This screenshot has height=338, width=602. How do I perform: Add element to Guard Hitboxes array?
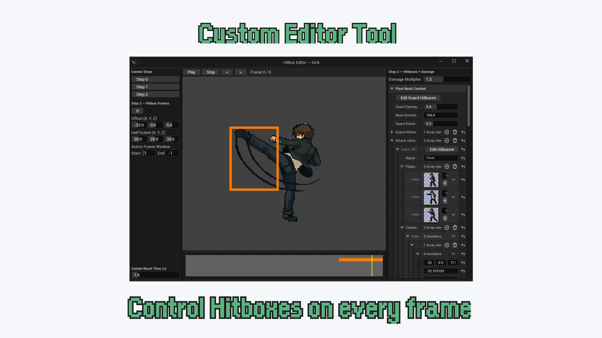(x=447, y=132)
